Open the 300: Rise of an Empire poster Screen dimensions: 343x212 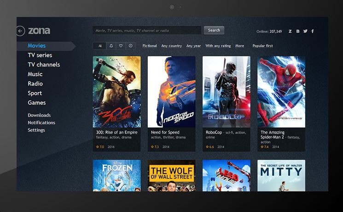(117, 92)
